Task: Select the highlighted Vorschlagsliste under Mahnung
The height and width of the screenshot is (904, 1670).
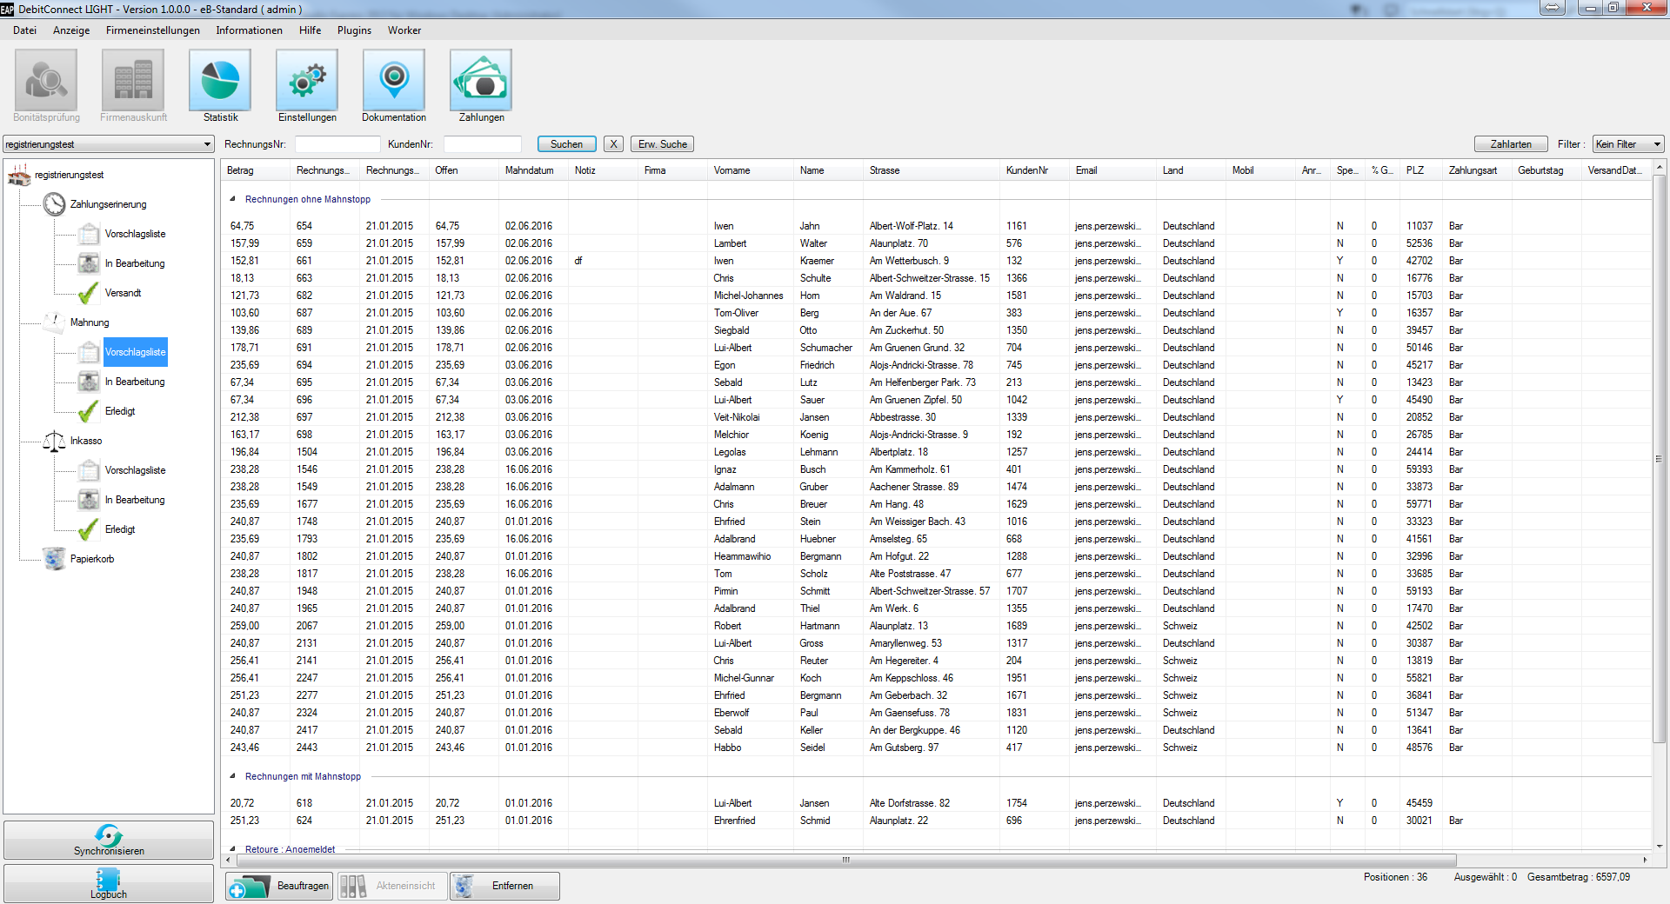Action: click(136, 352)
